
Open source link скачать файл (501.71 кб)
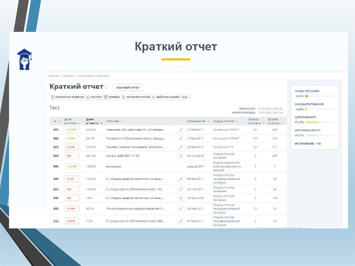click(122, 156)
